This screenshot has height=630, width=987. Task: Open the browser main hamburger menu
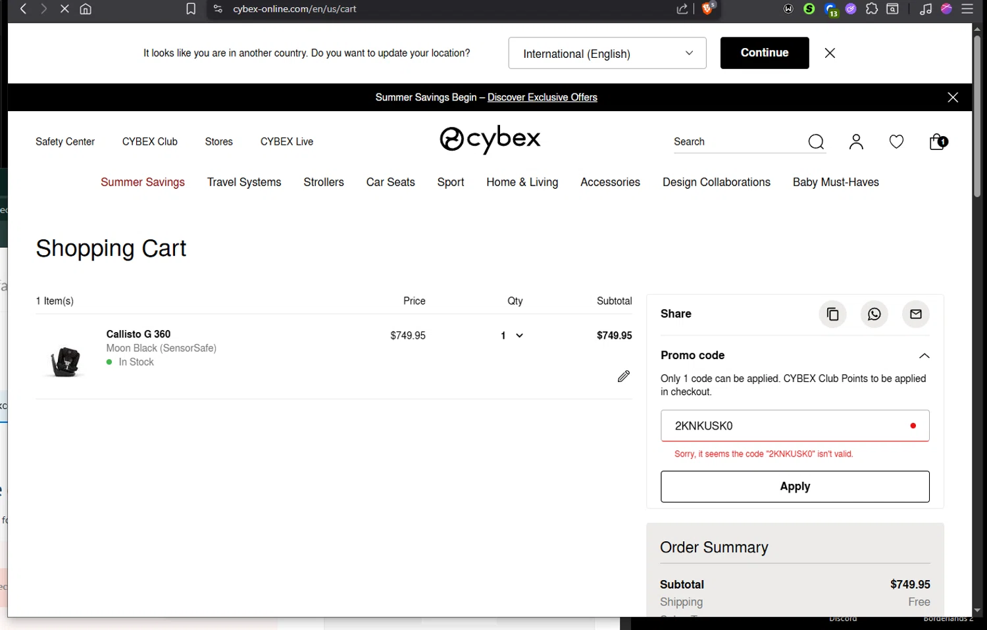point(967,9)
